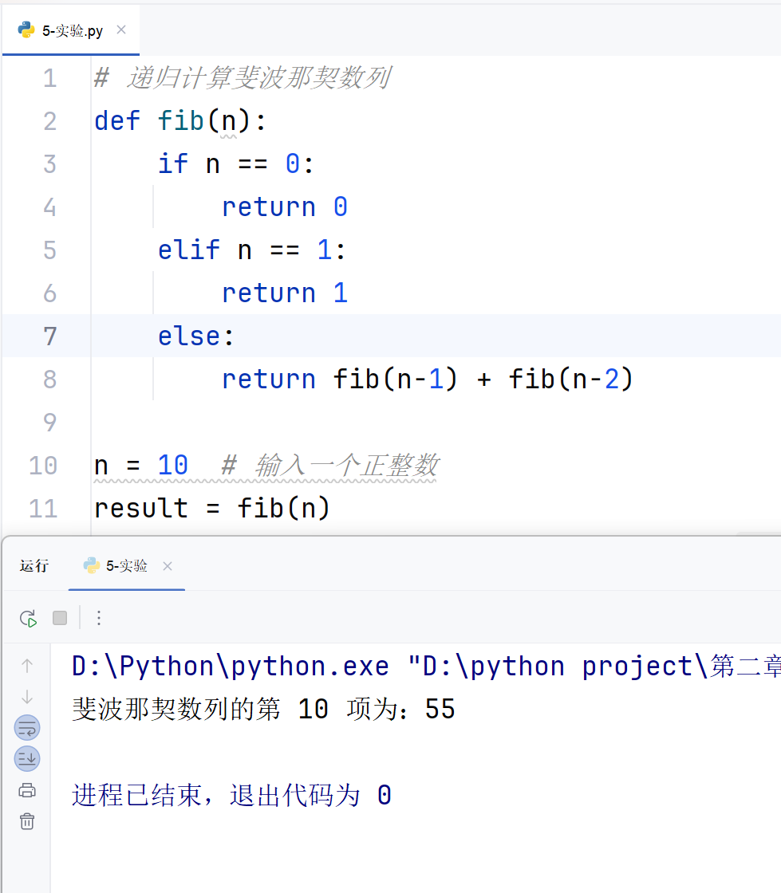This screenshot has height=893, width=781.
Task: Click the Python icon on the editor tab
Action: [26, 30]
